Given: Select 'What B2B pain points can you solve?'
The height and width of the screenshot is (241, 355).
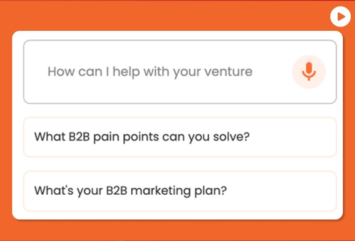Looking at the screenshot, I should pos(180,137).
